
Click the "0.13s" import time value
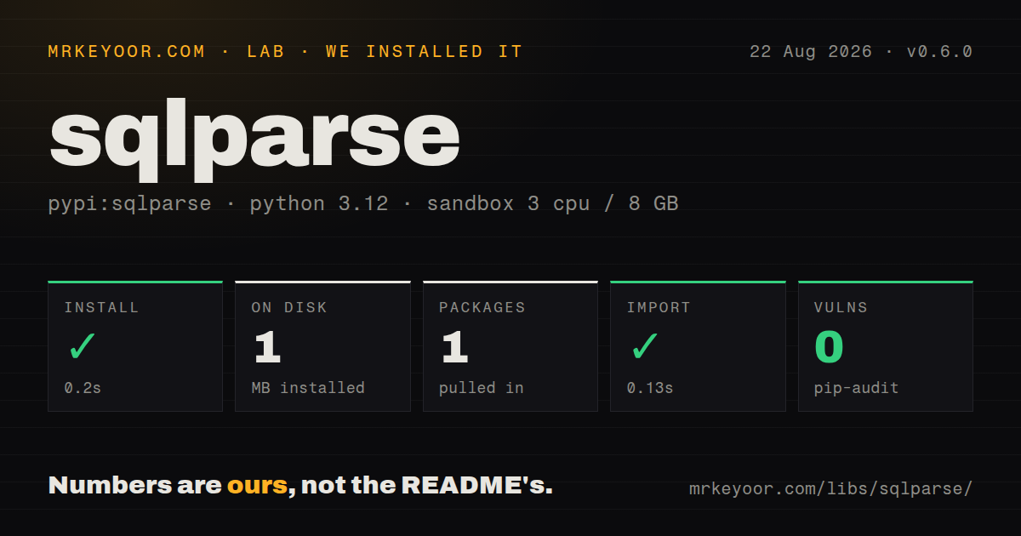[650, 388]
